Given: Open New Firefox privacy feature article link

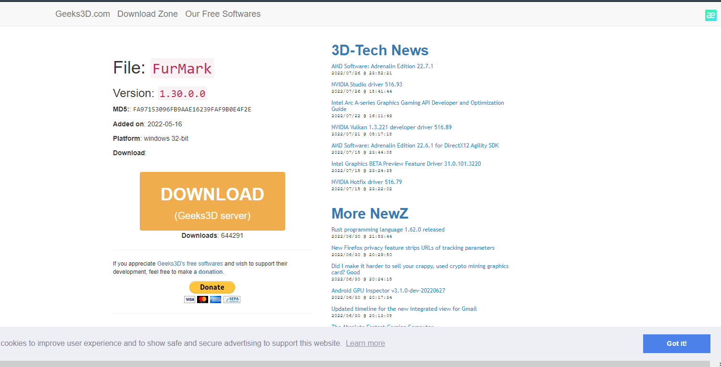Looking at the screenshot, I should pyautogui.click(x=413, y=248).
